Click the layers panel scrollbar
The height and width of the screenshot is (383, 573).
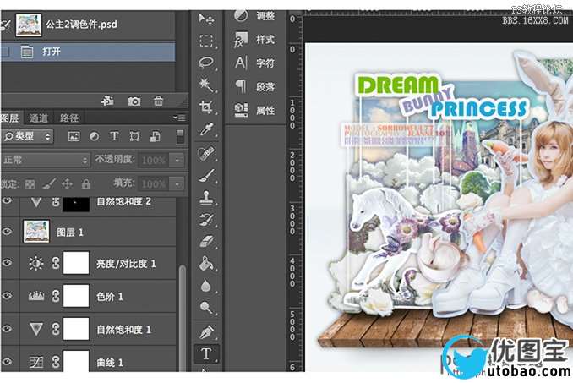tap(182, 318)
